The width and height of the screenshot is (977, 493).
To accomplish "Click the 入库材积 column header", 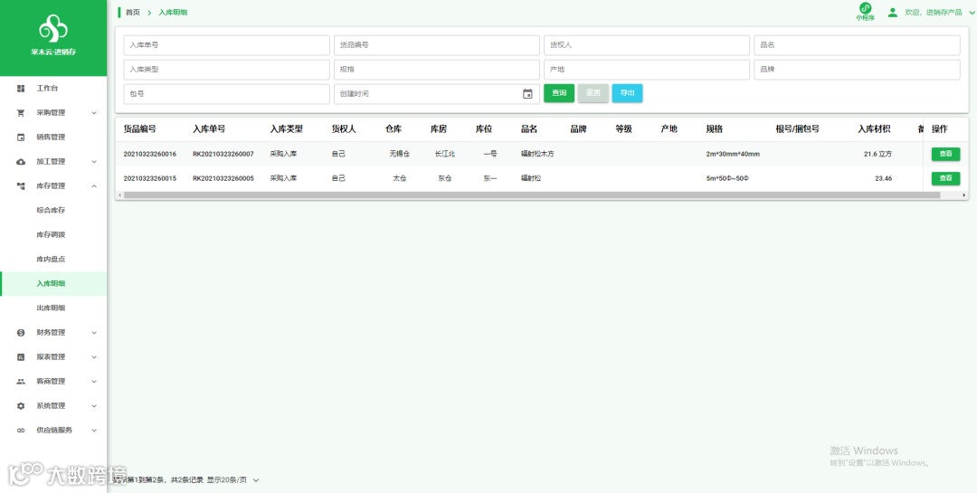I will 874,129.
